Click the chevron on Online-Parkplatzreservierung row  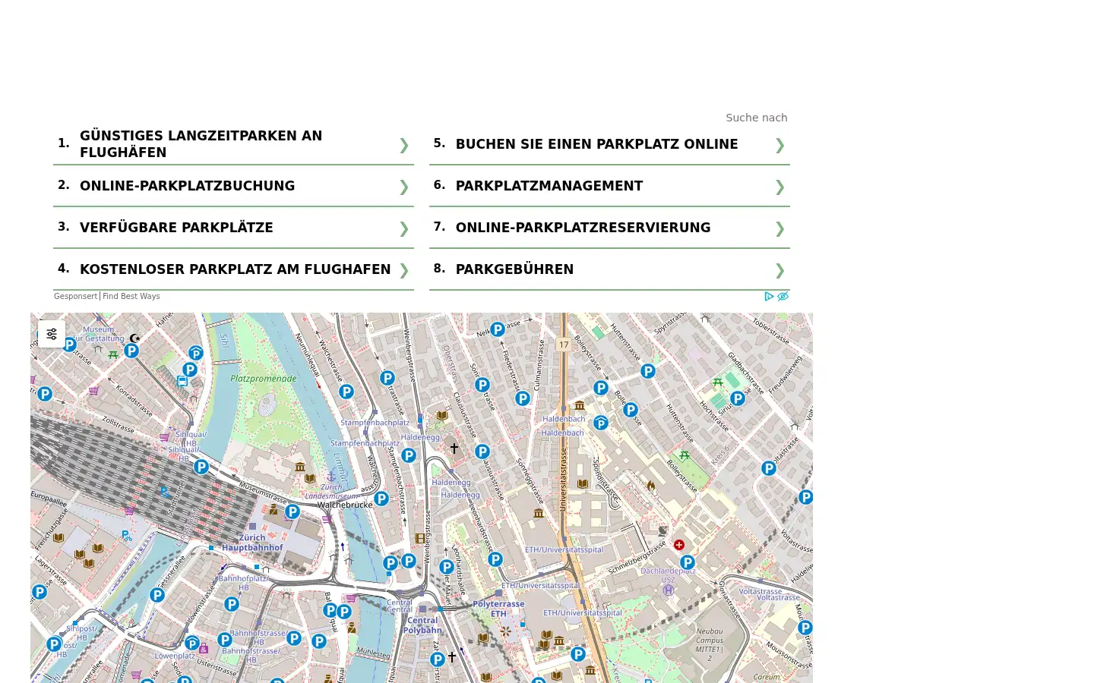[779, 228]
